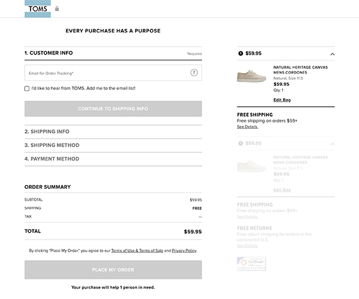Click the TOMS logo
The width and height of the screenshot is (359, 299).
click(38, 8)
